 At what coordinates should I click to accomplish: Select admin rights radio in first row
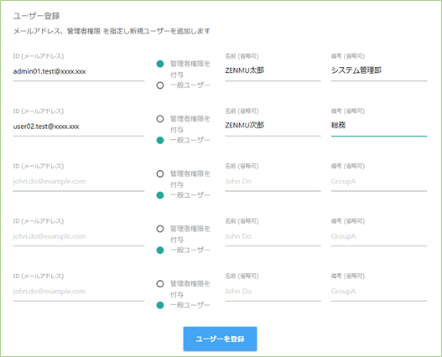coord(160,64)
